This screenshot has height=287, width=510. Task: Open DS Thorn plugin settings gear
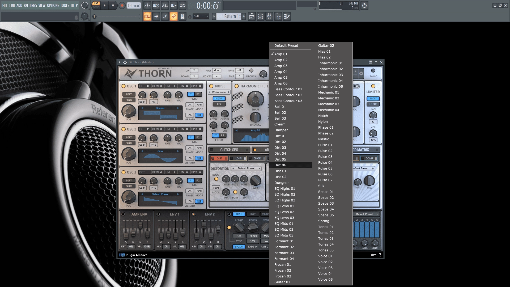point(125,62)
